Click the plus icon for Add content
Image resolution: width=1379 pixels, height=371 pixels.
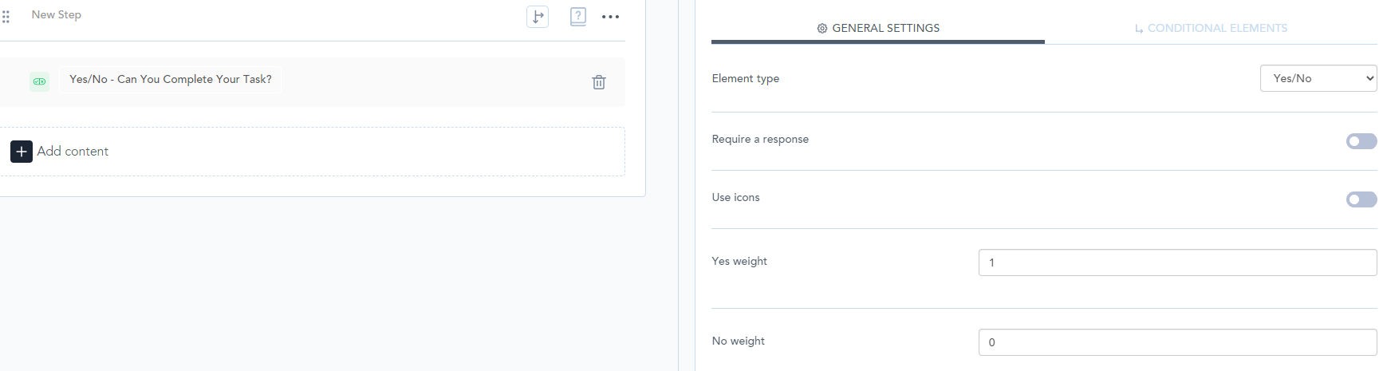click(22, 152)
